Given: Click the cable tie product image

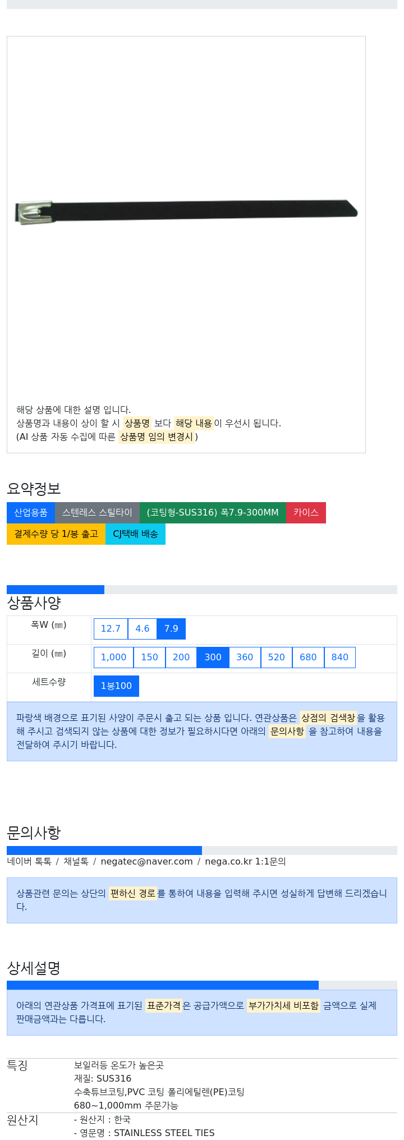Looking at the screenshot, I should pos(186,212).
